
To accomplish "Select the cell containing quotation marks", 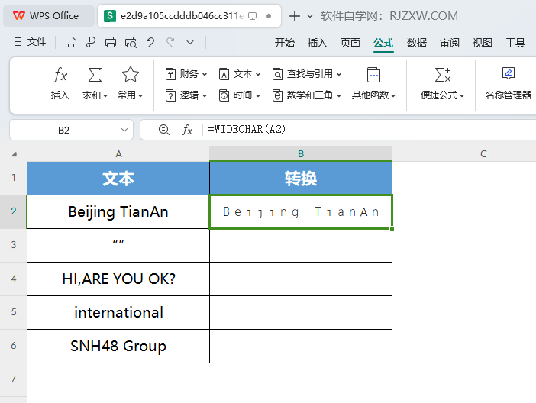I will point(118,245).
